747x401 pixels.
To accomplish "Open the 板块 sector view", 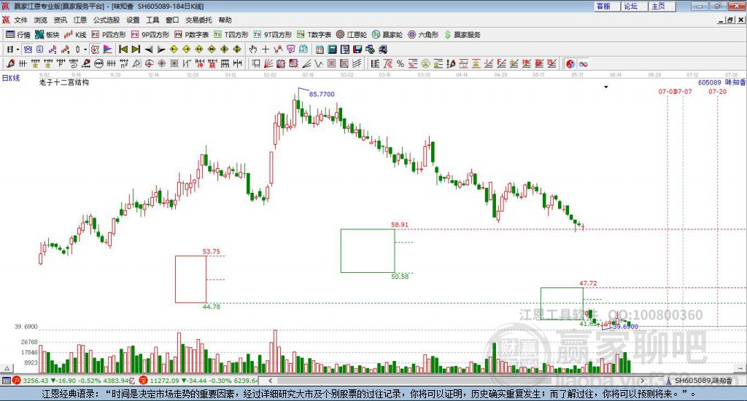I will (x=47, y=35).
